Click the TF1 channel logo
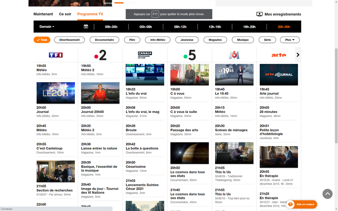 (x=56, y=55)
